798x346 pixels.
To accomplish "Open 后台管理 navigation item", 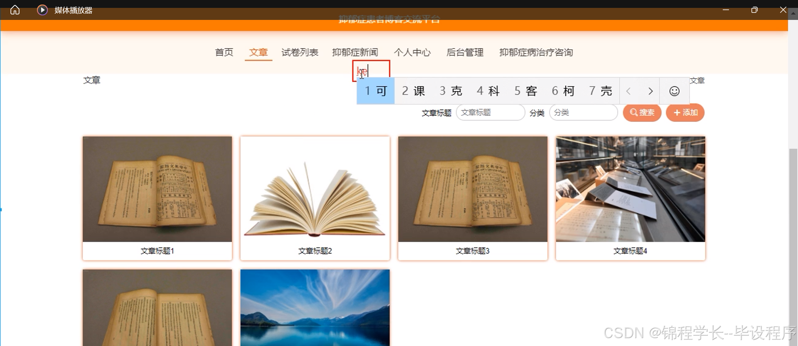I will [465, 52].
